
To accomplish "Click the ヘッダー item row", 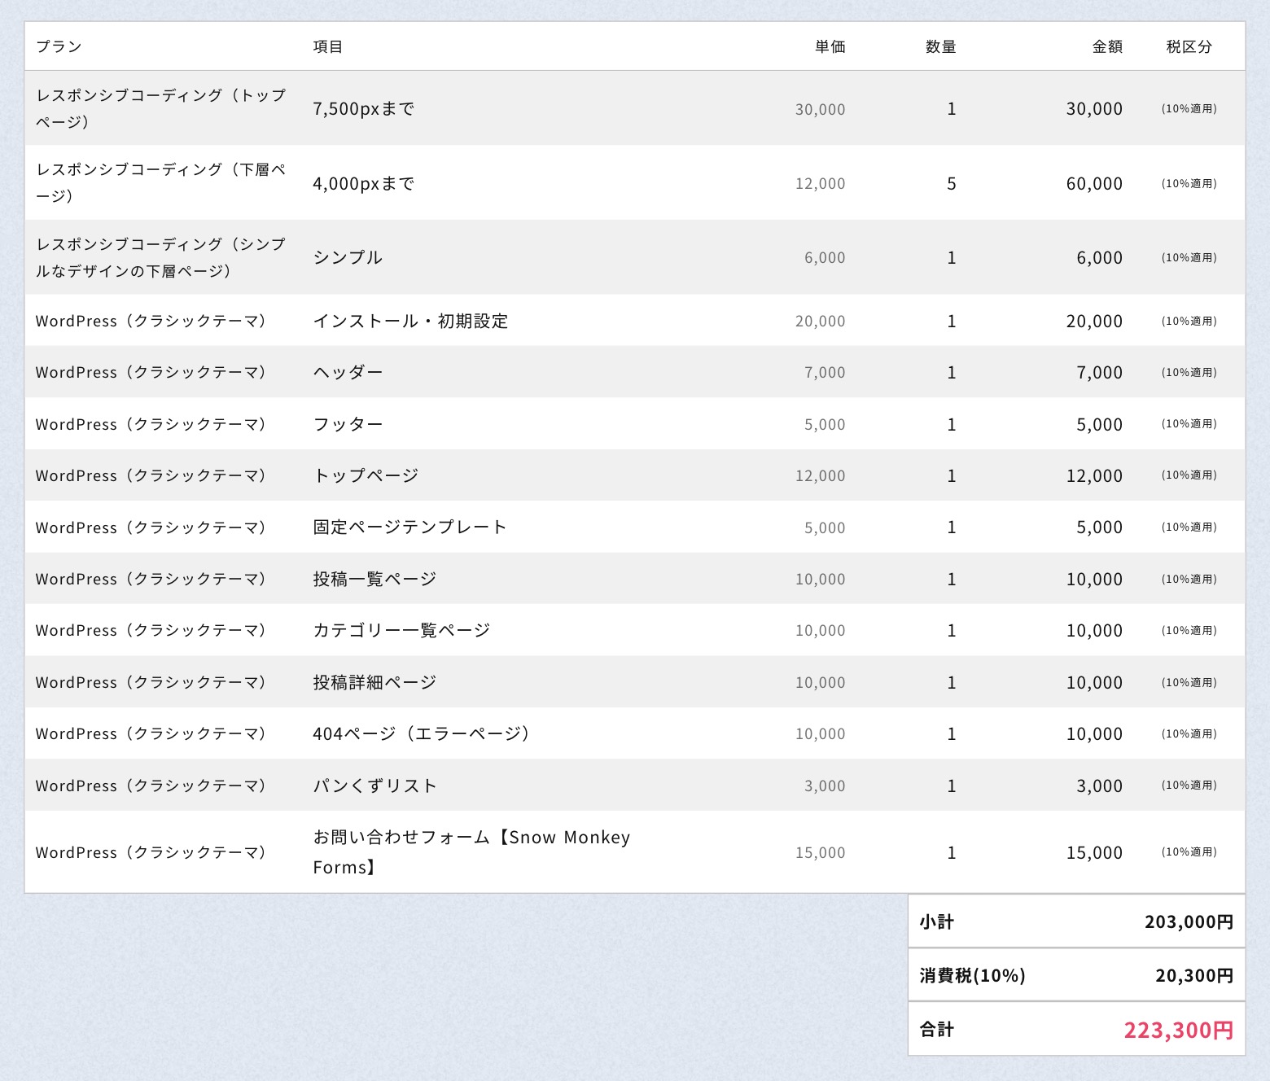I will (x=348, y=372).
